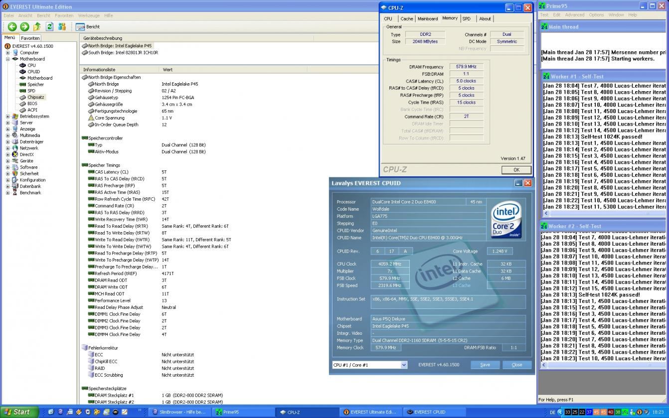
Task: Open the CPU tab in CPU-Z
Action: pos(388,19)
